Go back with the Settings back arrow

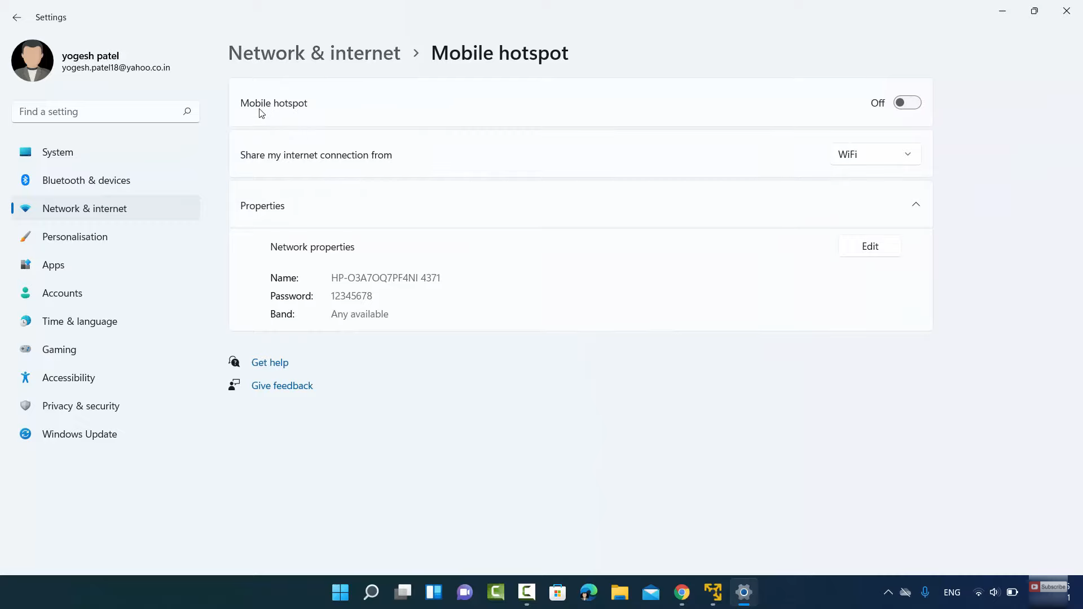coord(16,17)
